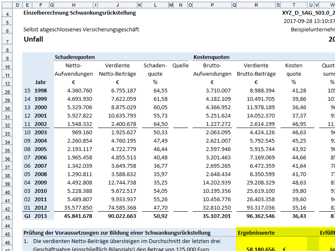The width and height of the screenshot is (335, 251).
Task: Click cell with value '2.260.854'
Action: click(80, 141)
